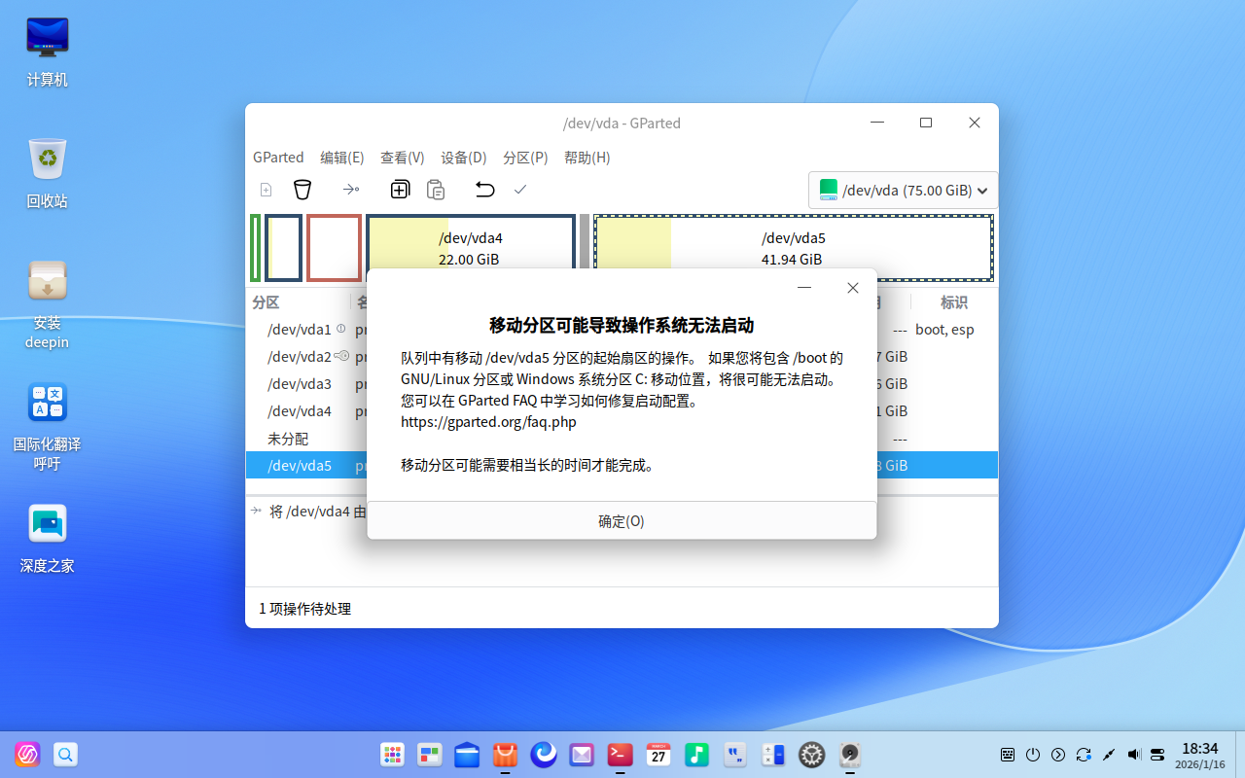The width and height of the screenshot is (1245, 778).
Task: Expand the 设备(D) menu
Action: pos(463,157)
